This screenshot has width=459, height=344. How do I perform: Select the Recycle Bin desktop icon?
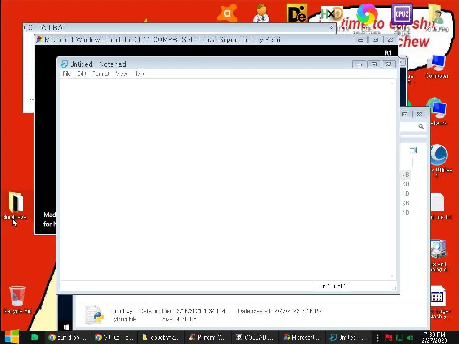(x=17, y=300)
